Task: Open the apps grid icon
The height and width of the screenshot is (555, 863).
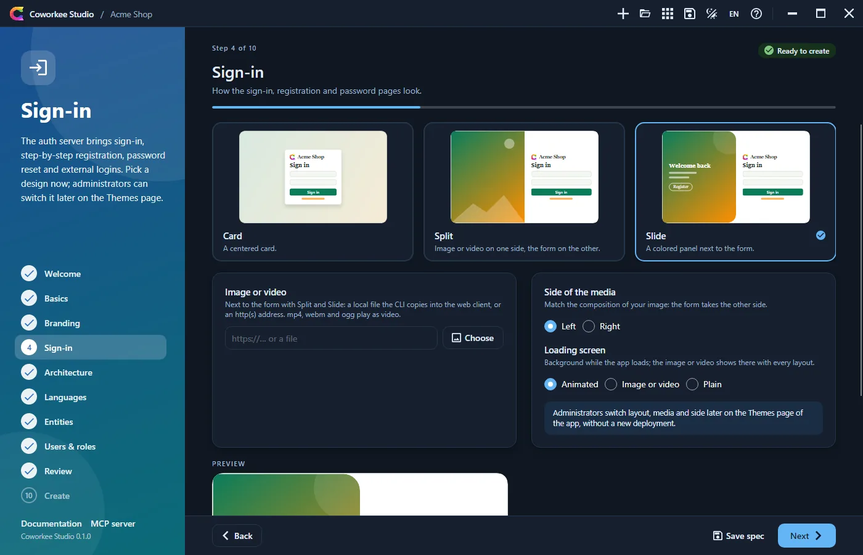Action: click(668, 14)
